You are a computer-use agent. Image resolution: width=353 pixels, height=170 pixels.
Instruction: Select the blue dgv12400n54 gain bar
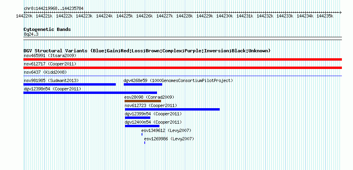(142, 126)
